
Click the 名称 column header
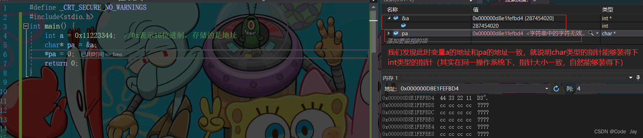pyautogui.click(x=392, y=10)
